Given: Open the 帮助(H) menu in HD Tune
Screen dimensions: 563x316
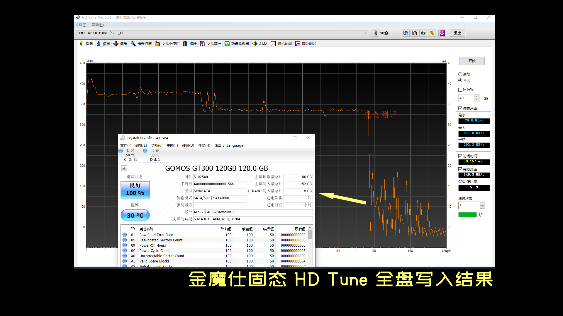Looking at the screenshot, I should tap(98, 25).
